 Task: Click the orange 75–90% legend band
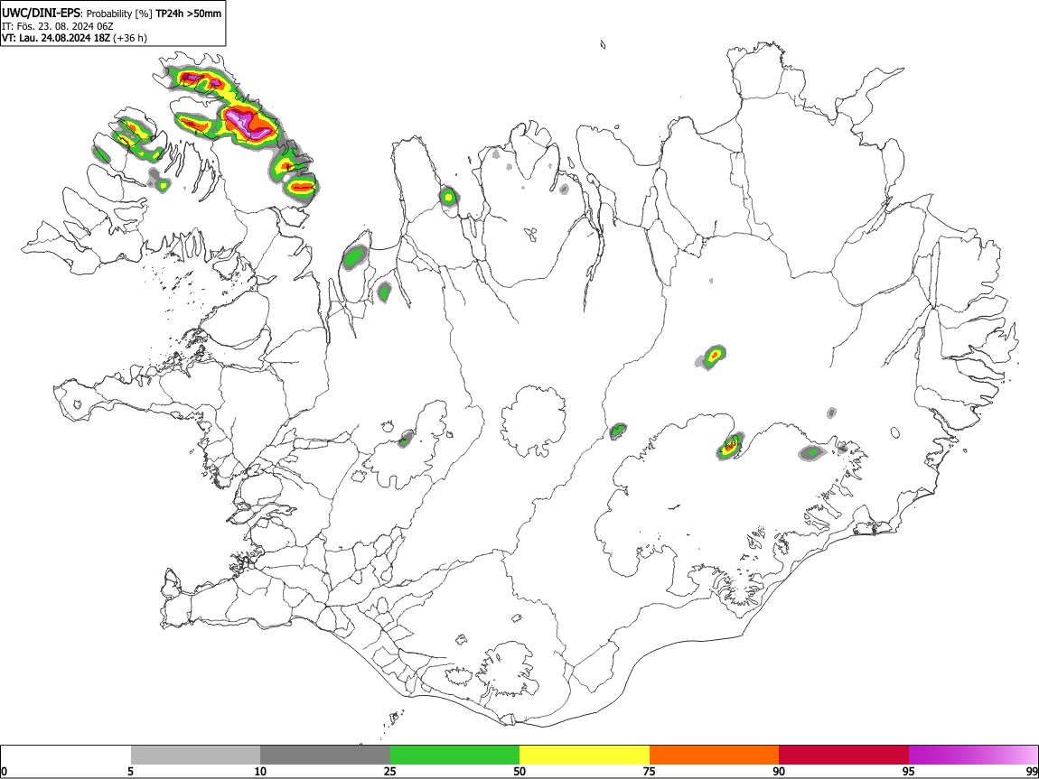[715, 756]
